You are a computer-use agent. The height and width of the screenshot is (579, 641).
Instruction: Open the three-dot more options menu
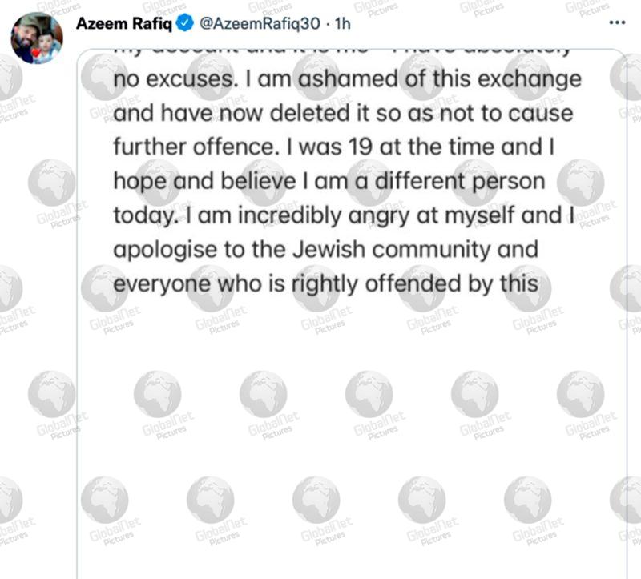[x=617, y=23]
